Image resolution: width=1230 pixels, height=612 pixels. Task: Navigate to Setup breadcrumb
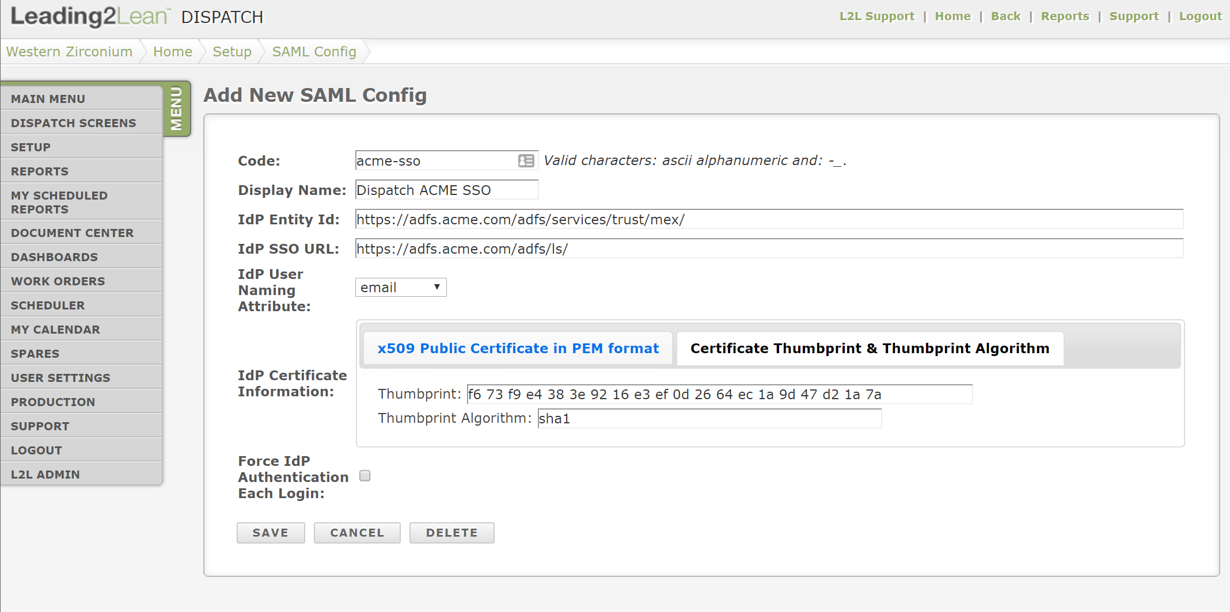click(232, 52)
